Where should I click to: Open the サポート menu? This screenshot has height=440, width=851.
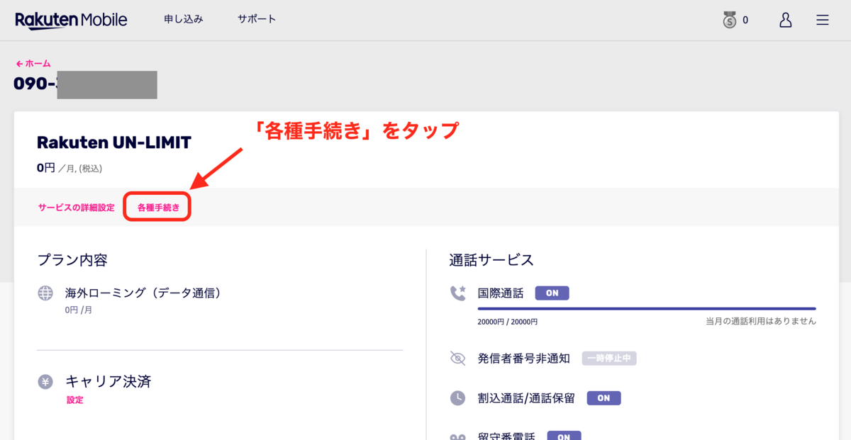(257, 20)
